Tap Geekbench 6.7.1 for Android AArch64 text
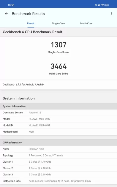 (x=23, y=84)
